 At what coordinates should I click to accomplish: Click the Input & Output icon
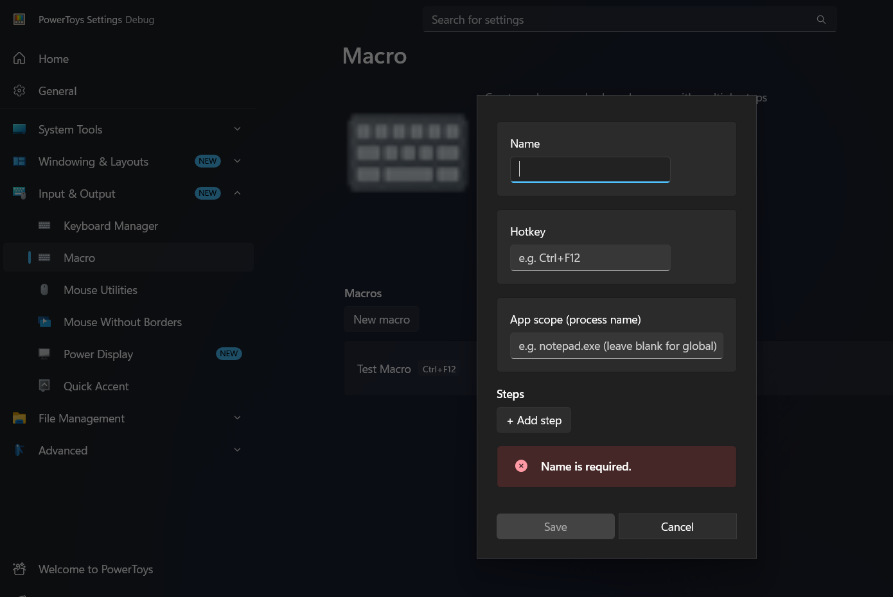(x=19, y=193)
